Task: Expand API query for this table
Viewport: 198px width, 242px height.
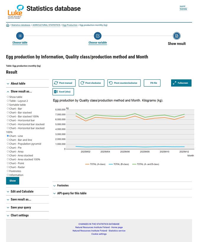Action: [122, 193]
